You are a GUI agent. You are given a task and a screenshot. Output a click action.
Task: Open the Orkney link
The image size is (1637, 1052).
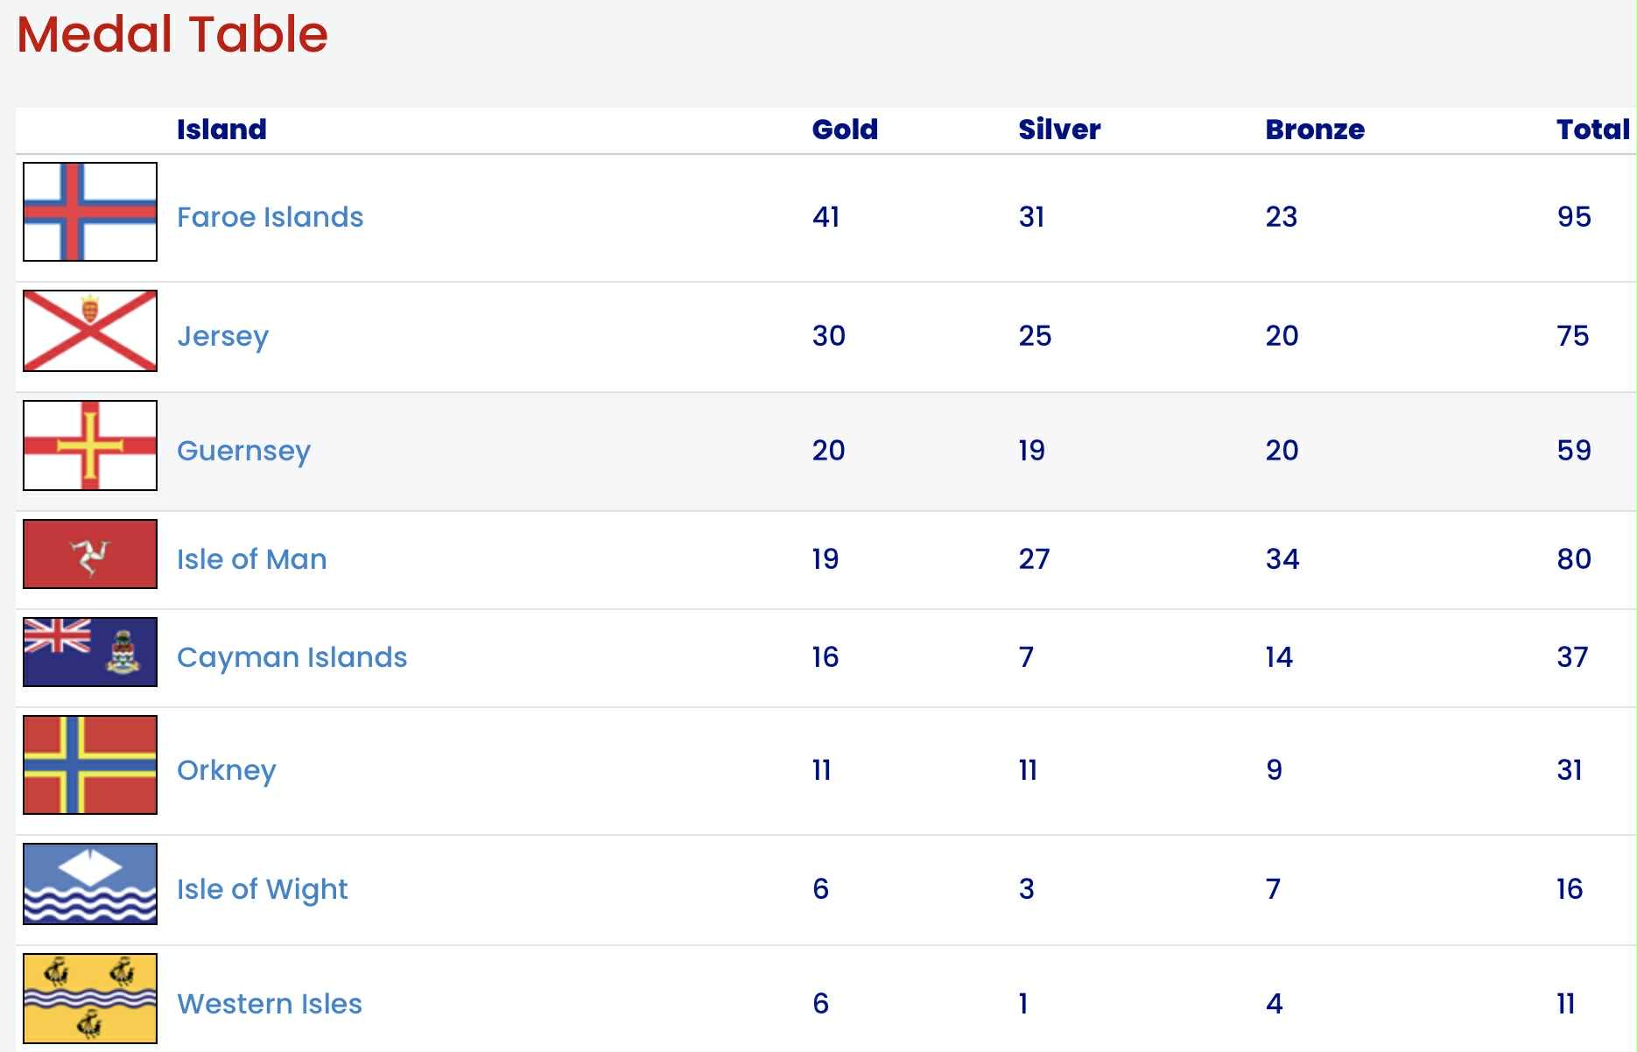[x=226, y=770]
